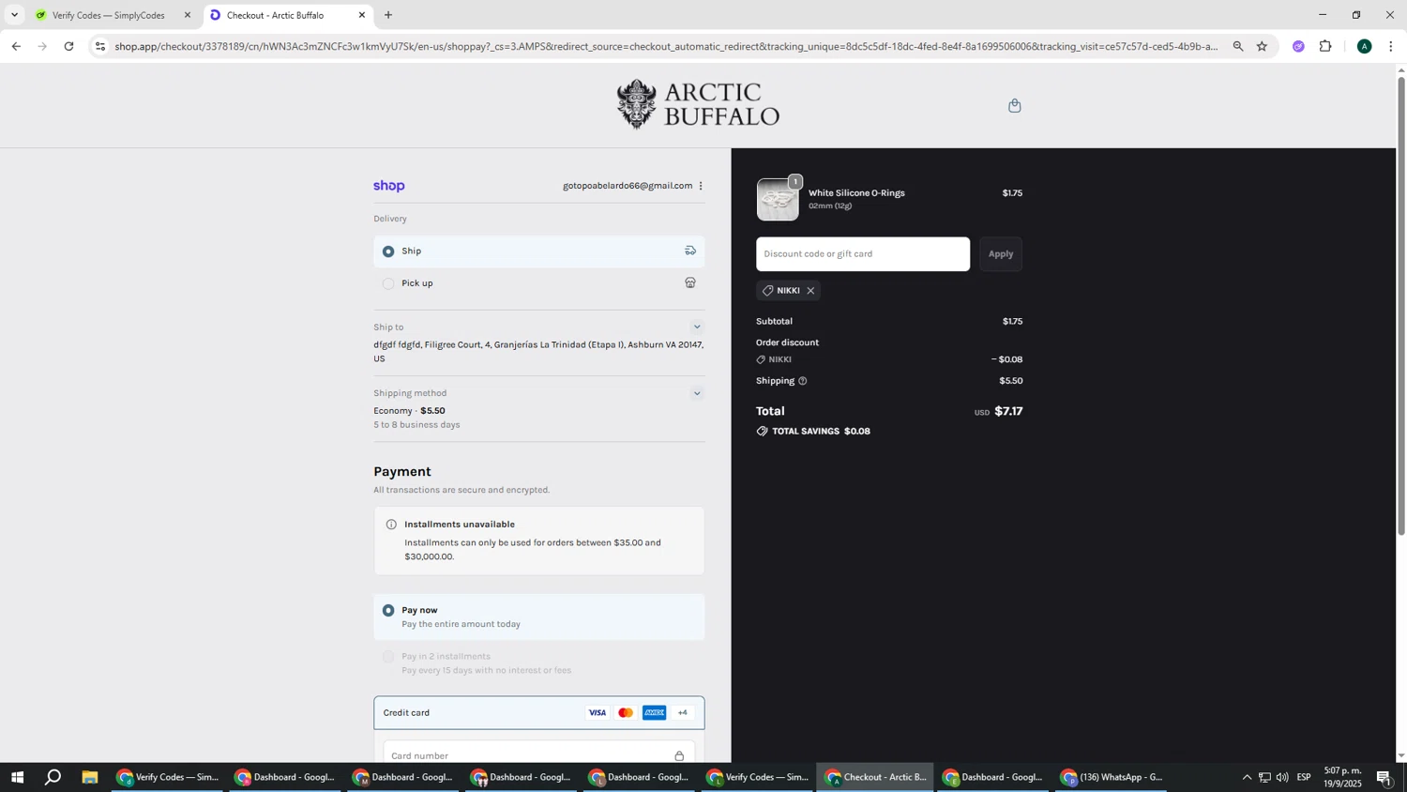Click the White Silicone O-Rings product name
Screen dimensions: 1407x792
(x=856, y=193)
